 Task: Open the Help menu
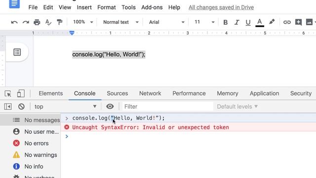tap(174, 7)
